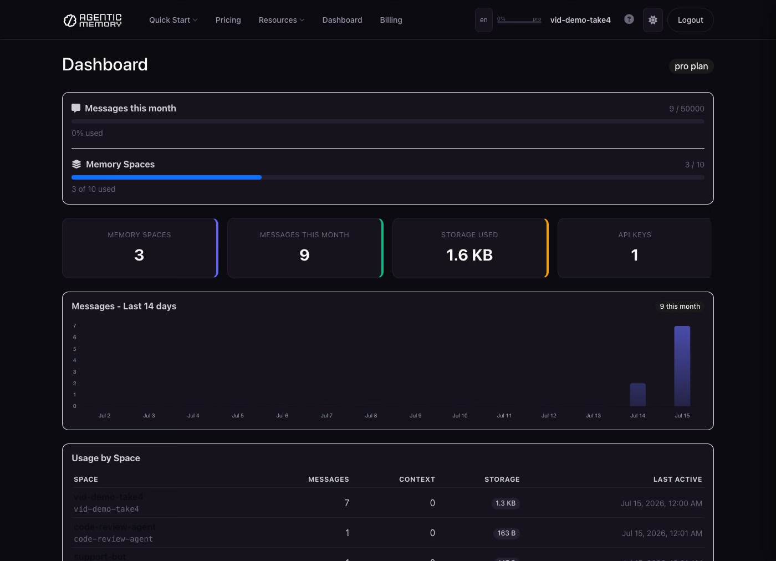Open the code-review-agent space row
Image resolution: width=776 pixels, height=561 pixels.
click(x=388, y=533)
